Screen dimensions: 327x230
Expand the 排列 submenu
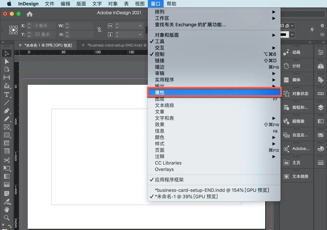(x=160, y=12)
